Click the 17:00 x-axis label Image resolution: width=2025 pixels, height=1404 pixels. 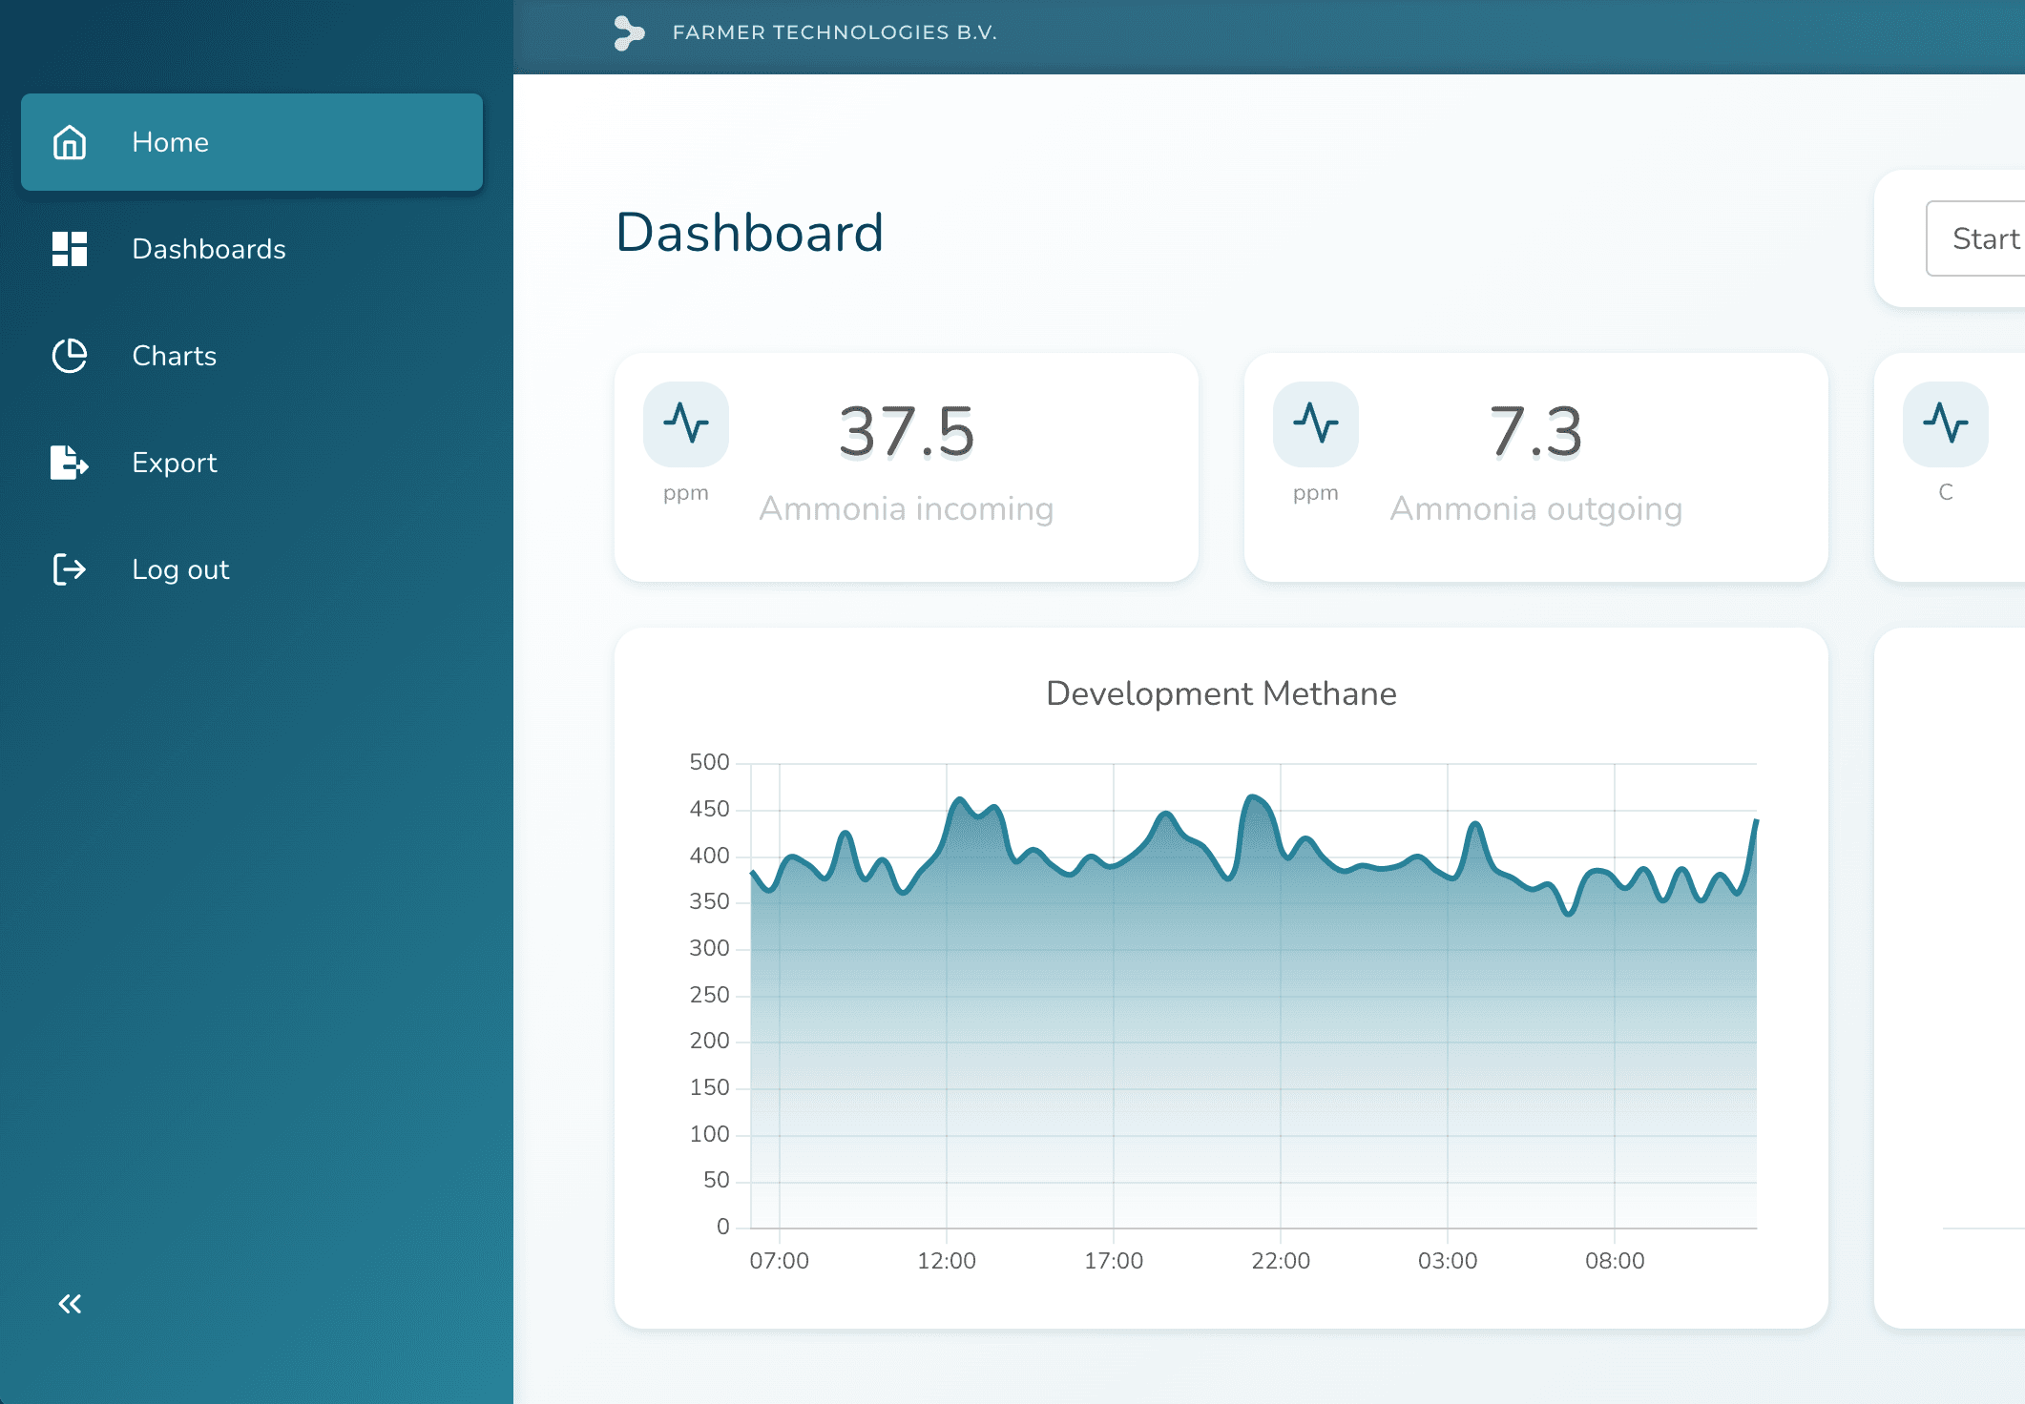click(x=1114, y=1261)
